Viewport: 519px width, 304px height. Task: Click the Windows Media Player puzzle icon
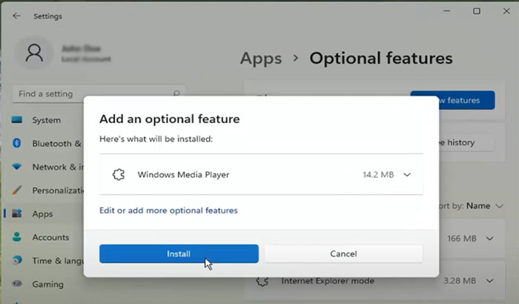(x=117, y=175)
